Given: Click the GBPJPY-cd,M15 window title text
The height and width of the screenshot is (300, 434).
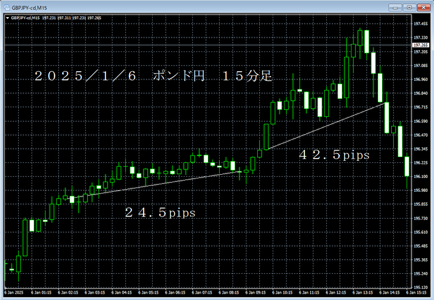Looking at the screenshot, I should pyautogui.click(x=29, y=7).
